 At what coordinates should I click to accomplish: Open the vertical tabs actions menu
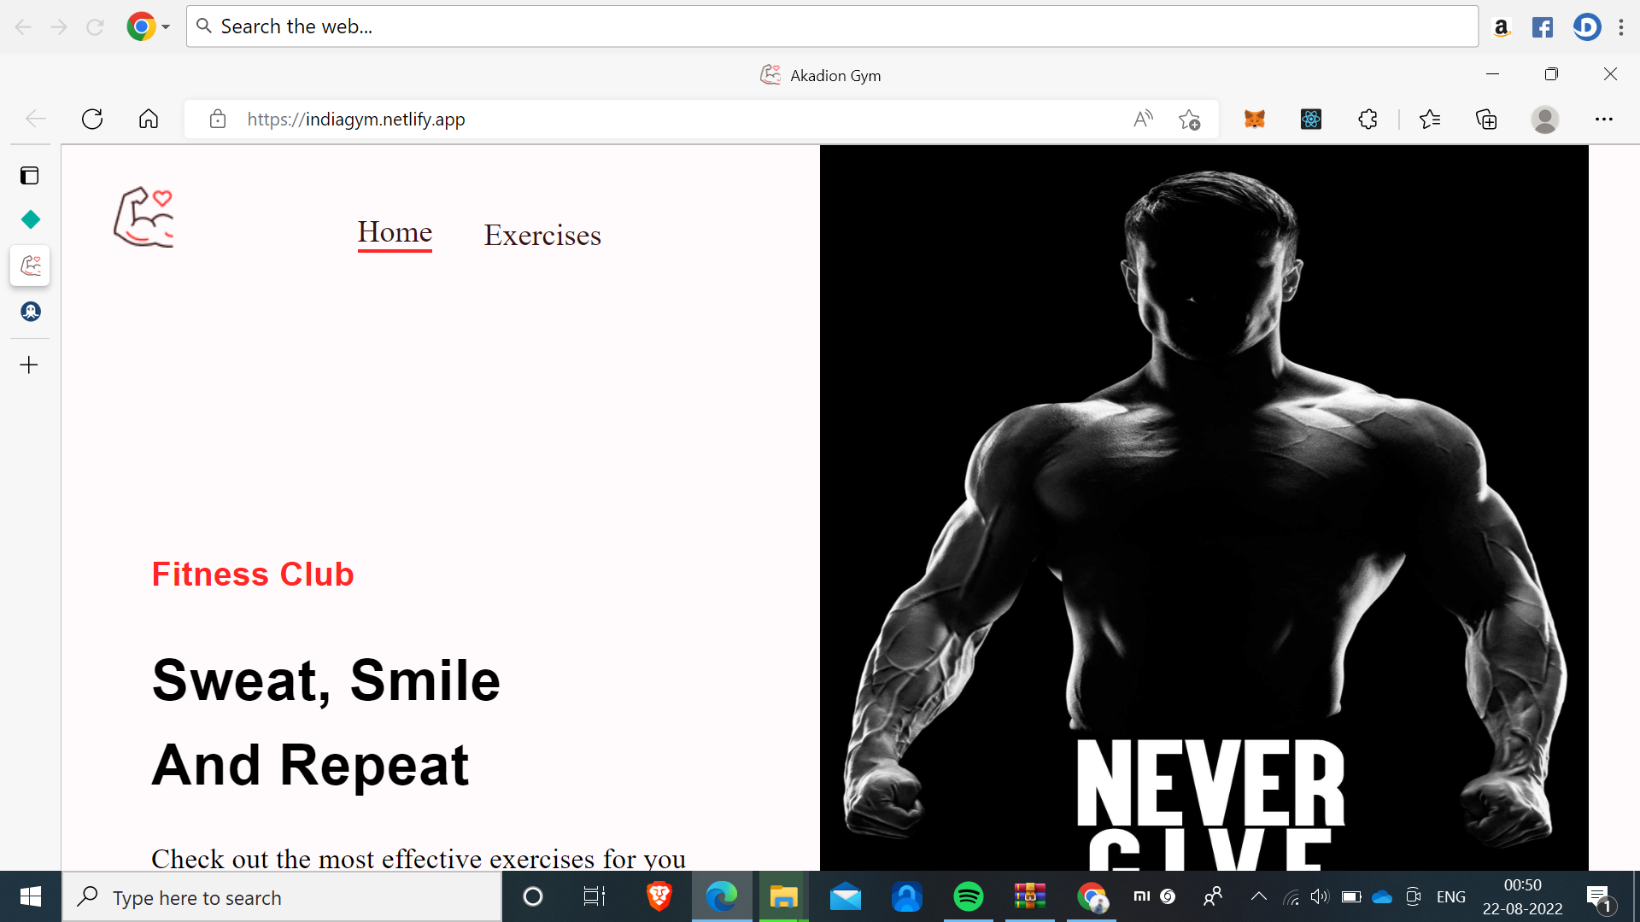click(30, 176)
